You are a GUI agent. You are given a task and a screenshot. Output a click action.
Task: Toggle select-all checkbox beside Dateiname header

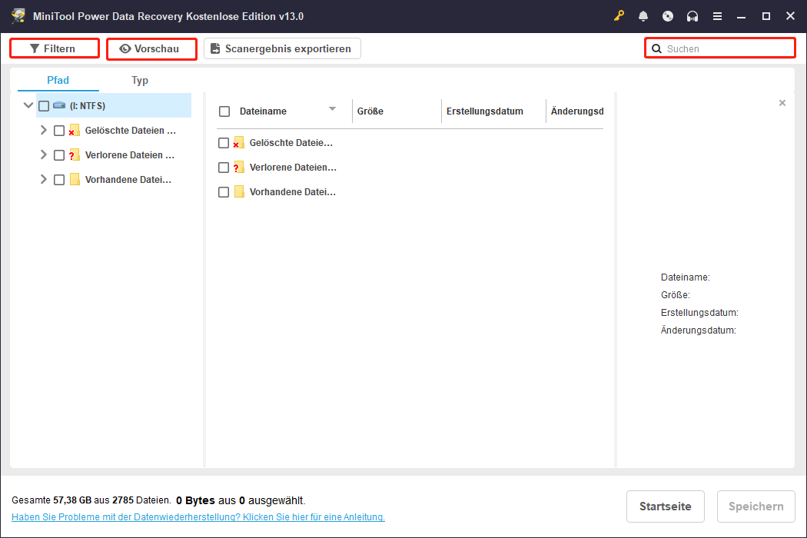coord(224,111)
